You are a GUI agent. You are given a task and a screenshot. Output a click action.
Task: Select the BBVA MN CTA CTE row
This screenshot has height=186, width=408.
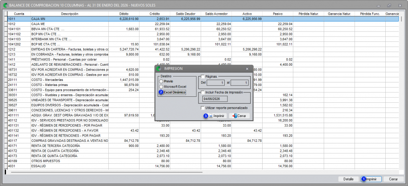click(x=203, y=29)
